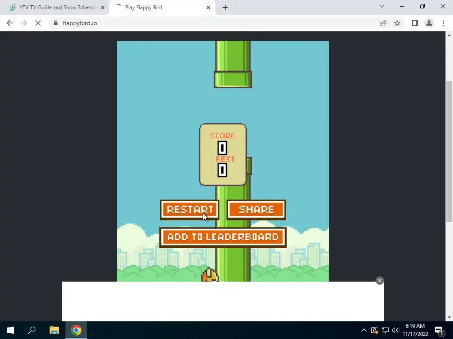Restore down the Chrome window

(x=422, y=6)
